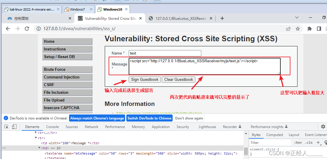Click into the Message textarea
Image resolution: width=327 pixels, height=159 pixels.
tap(204, 66)
